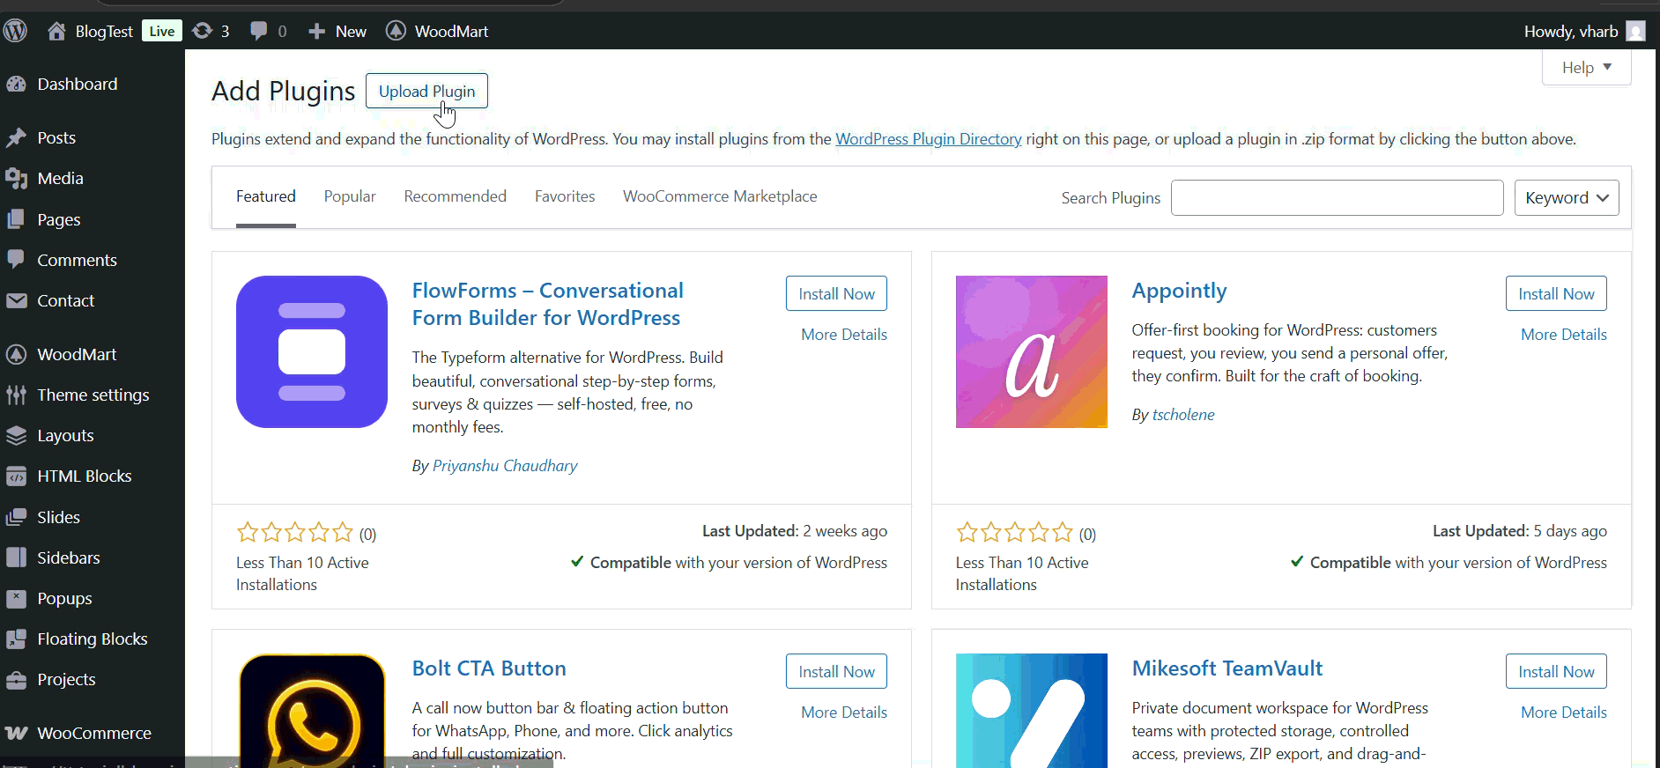Image resolution: width=1660 pixels, height=768 pixels.
Task: Click the WordPress logo in admin bar
Action: [x=16, y=31]
